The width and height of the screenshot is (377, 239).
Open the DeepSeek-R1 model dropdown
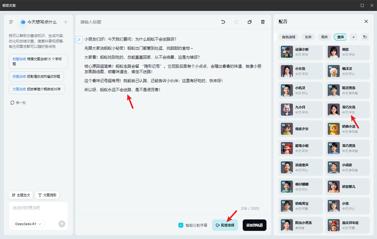[x=29, y=224]
